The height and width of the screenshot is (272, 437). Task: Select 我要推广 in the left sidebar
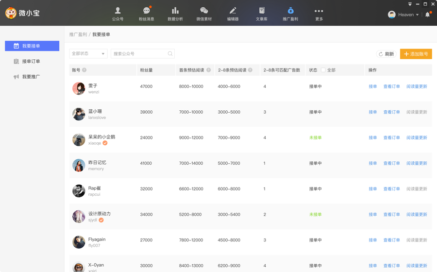(x=32, y=77)
